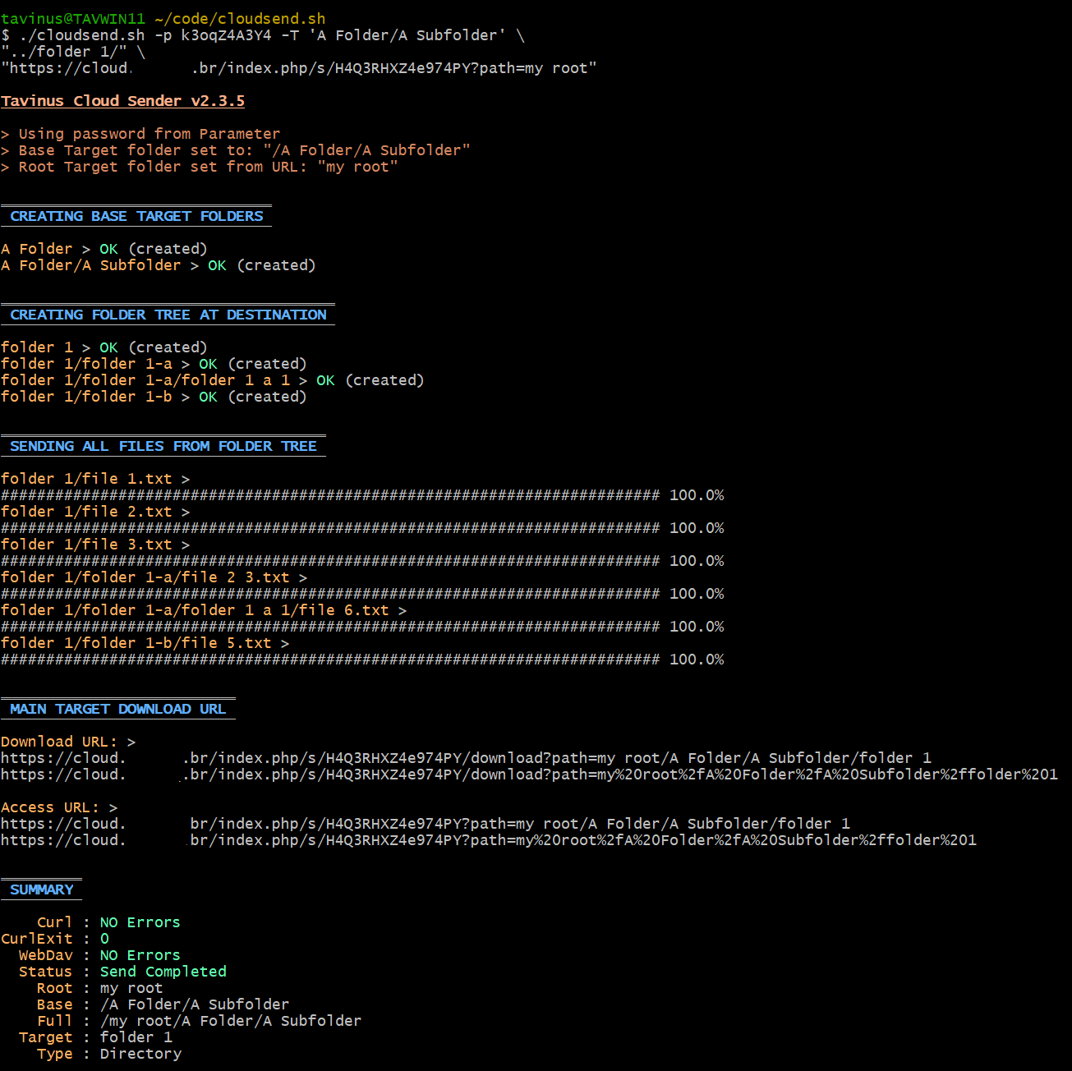
Task: Click the 'A Folder > OK (created)' line
Action: (x=104, y=249)
